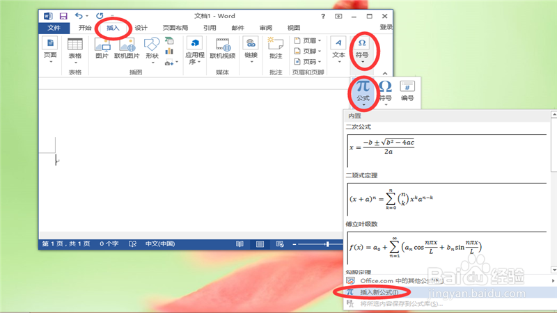557x313 pixels.
Task: Open the 引用 References tab
Action: point(210,28)
